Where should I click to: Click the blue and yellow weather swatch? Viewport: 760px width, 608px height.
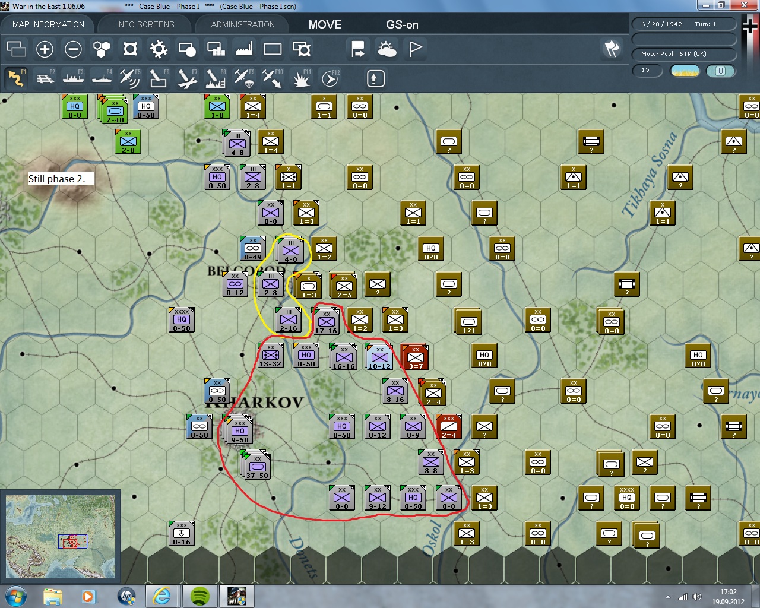(685, 71)
